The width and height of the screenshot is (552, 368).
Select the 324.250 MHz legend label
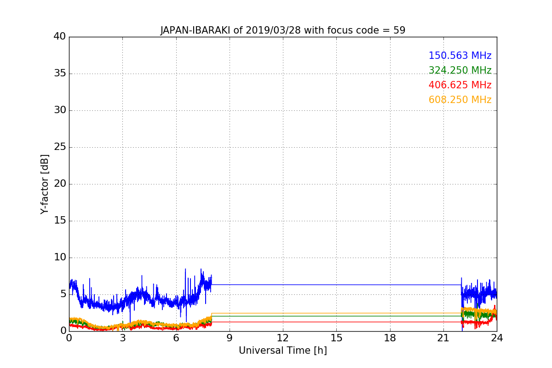(460, 70)
